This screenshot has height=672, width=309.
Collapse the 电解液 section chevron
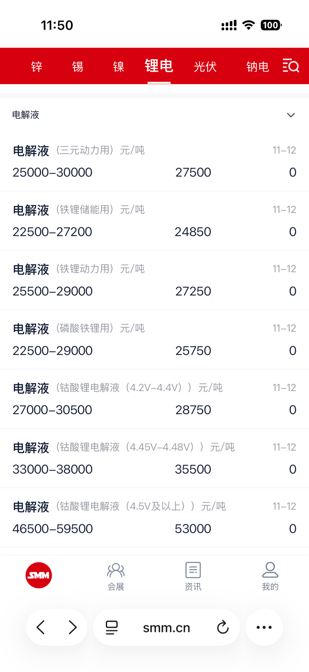[291, 115]
